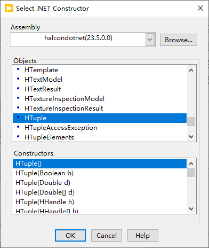Click the Objects list scrollbar thumb

[191, 121]
